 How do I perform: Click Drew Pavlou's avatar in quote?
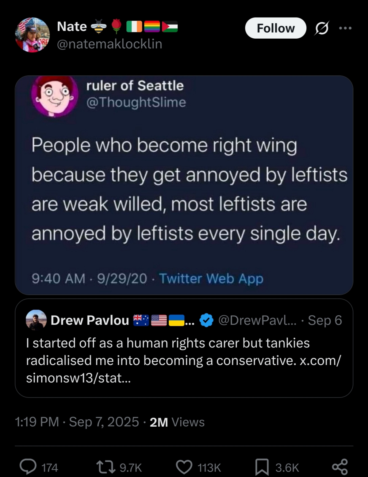point(36,320)
